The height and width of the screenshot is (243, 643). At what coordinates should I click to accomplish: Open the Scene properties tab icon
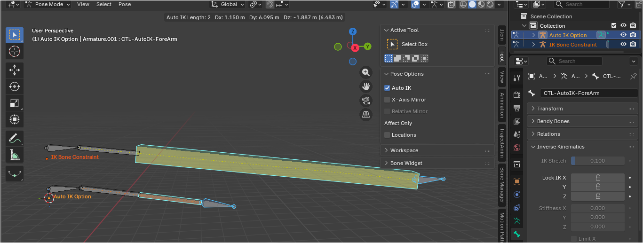[517, 134]
